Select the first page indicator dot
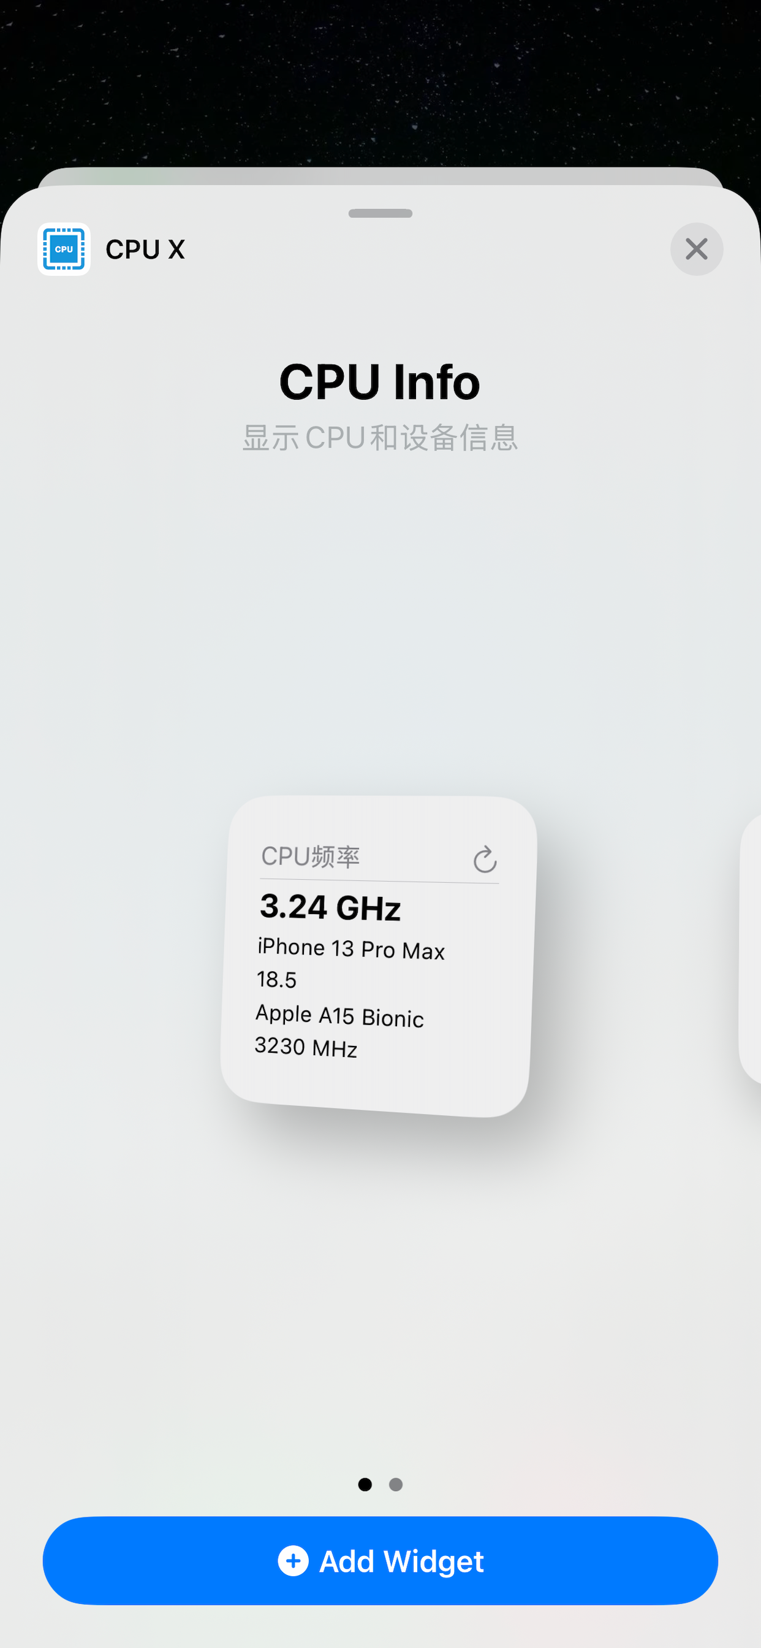 [x=365, y=1484]
